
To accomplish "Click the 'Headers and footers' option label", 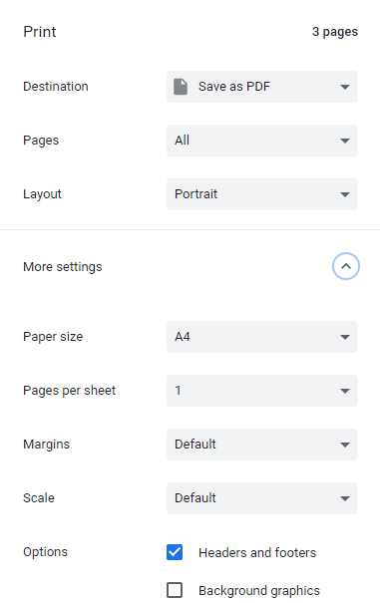I will pos(257,552).
